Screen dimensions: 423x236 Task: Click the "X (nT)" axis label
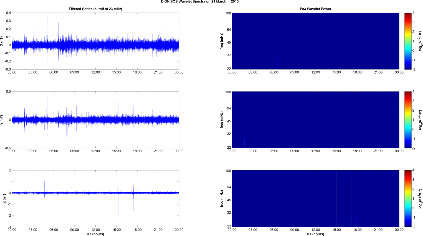2,41
